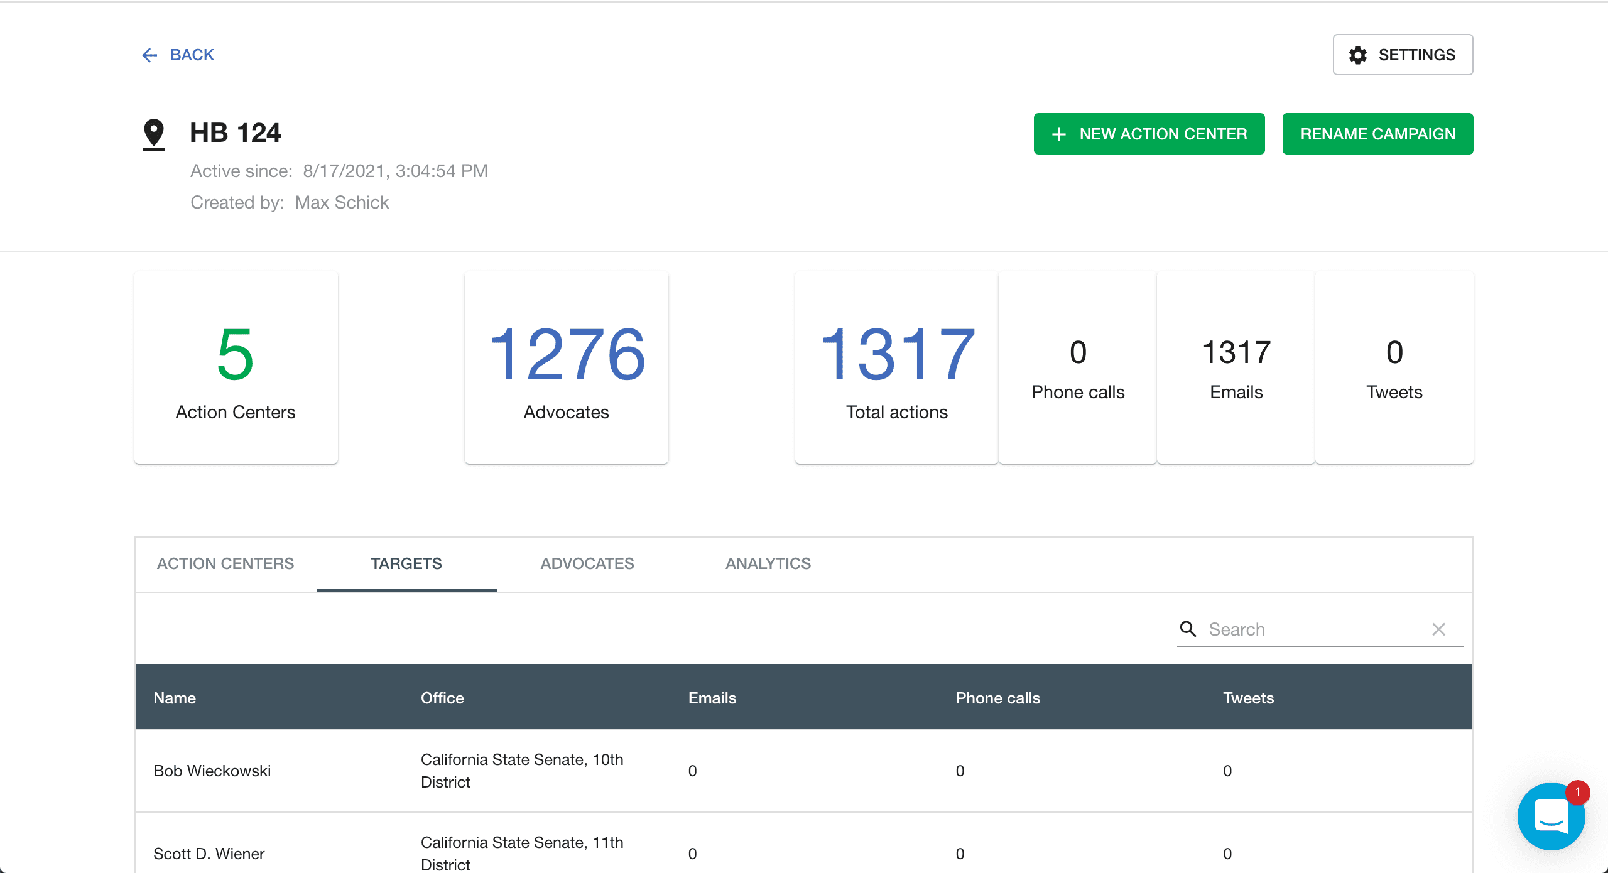
Task: Switch to the Action Centers tab
Action: [225, 564]
